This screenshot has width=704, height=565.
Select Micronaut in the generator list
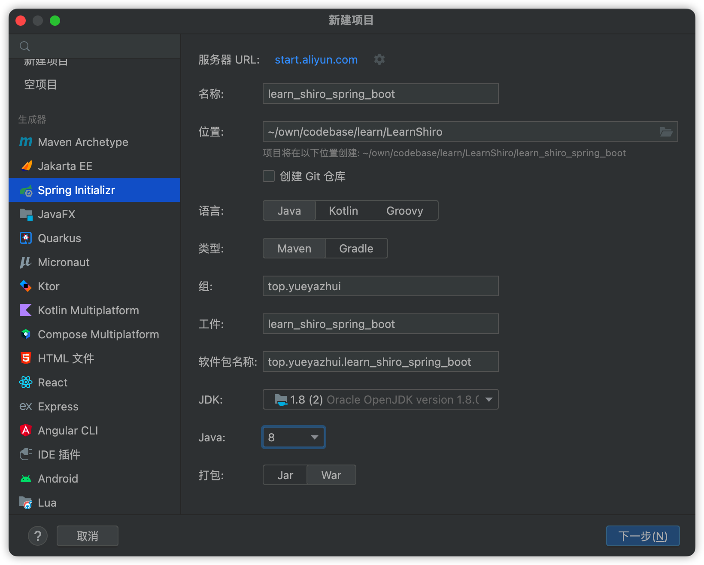coord(94,262)
